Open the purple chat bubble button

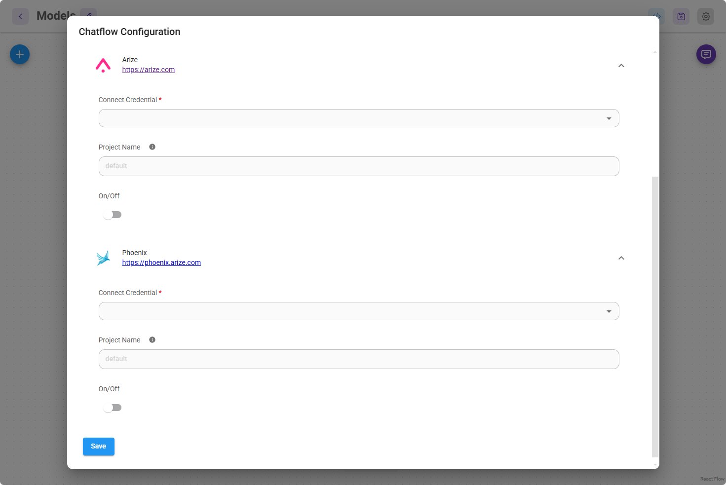706,54
